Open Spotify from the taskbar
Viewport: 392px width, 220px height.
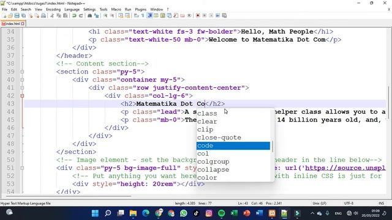222,213
